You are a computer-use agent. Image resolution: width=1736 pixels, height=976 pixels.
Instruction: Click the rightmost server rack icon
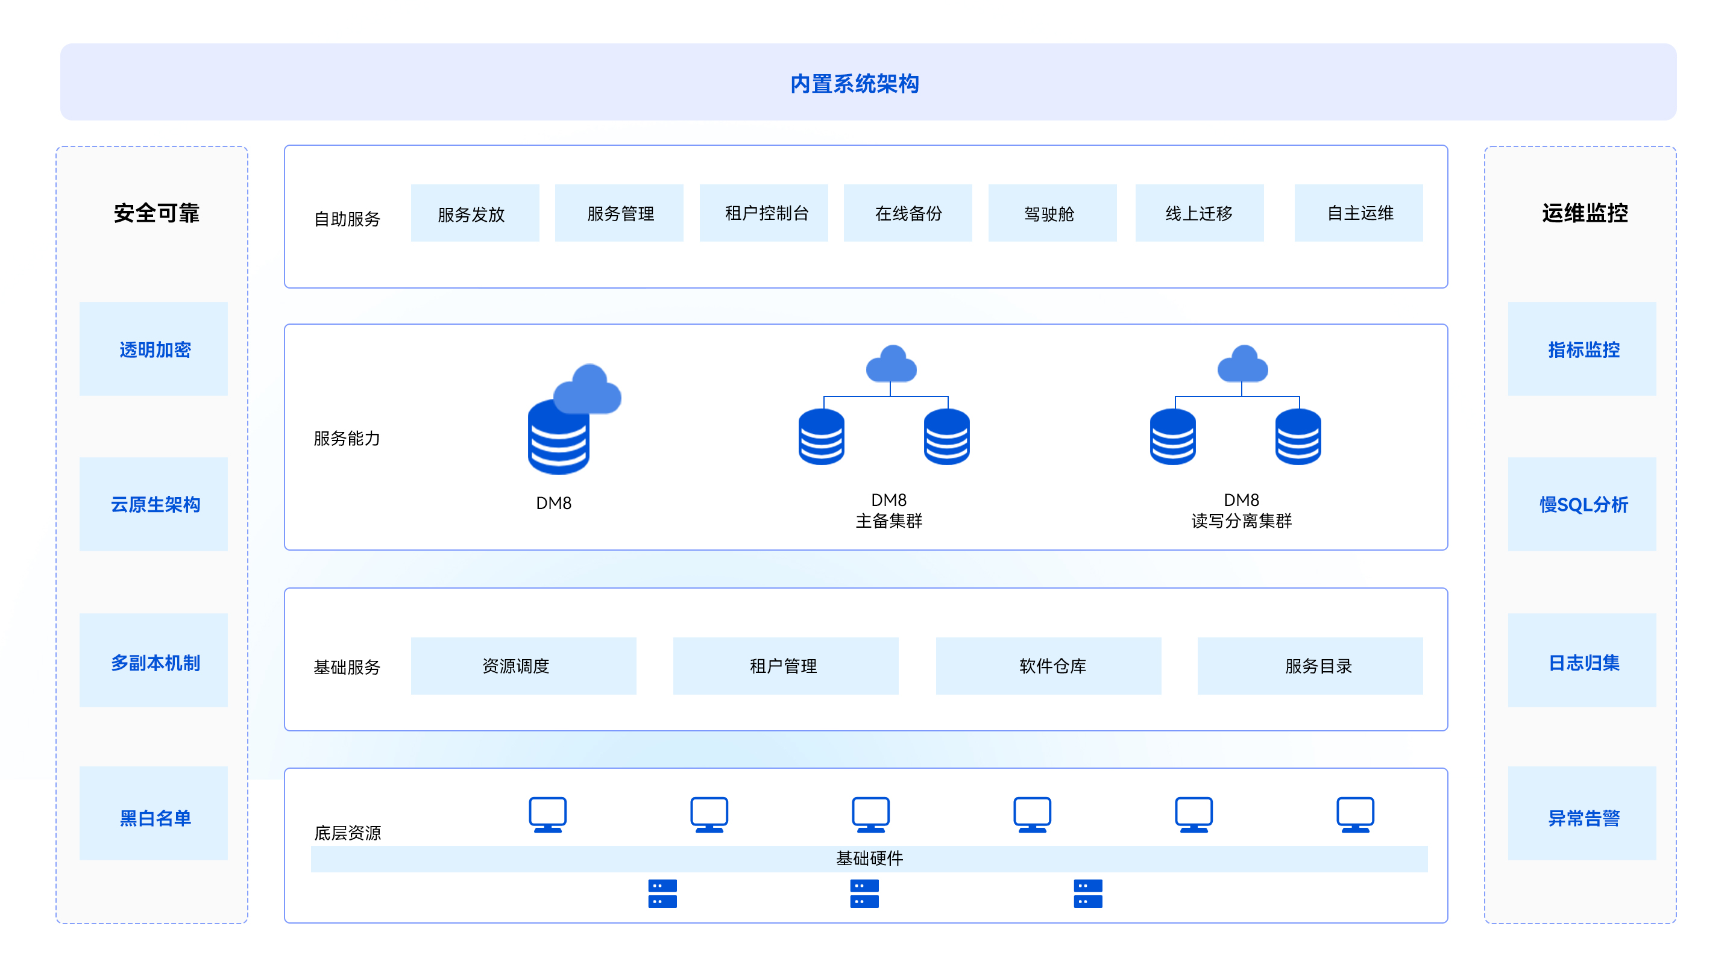coord(1087,893)
